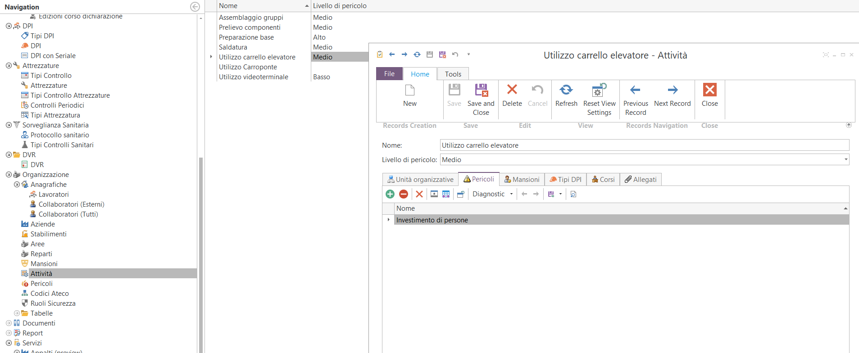Screen dimensions: 859x353
Task: Click Save and Close in the ribbon
Action: coord(481,100)
